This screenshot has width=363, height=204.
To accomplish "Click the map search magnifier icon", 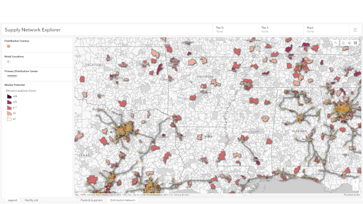I will point(335,43).
